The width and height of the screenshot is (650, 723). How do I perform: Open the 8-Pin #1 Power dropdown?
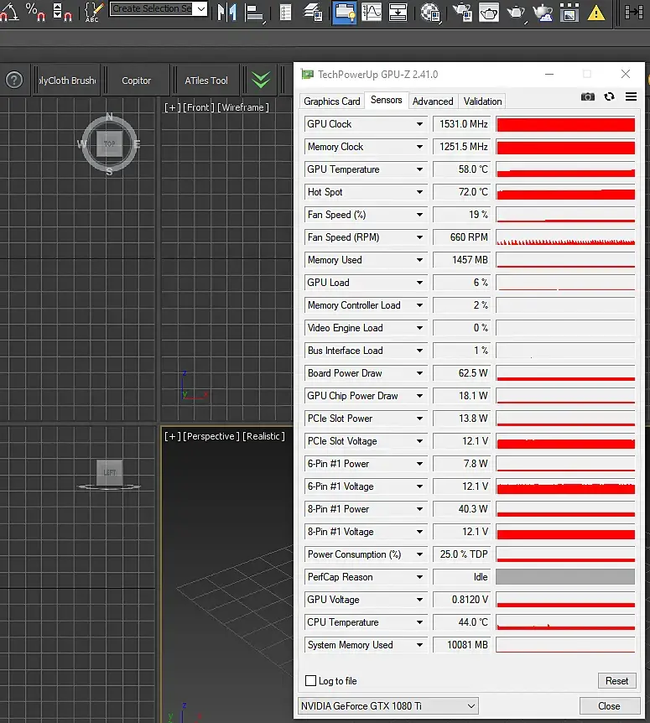coord(419,509)
